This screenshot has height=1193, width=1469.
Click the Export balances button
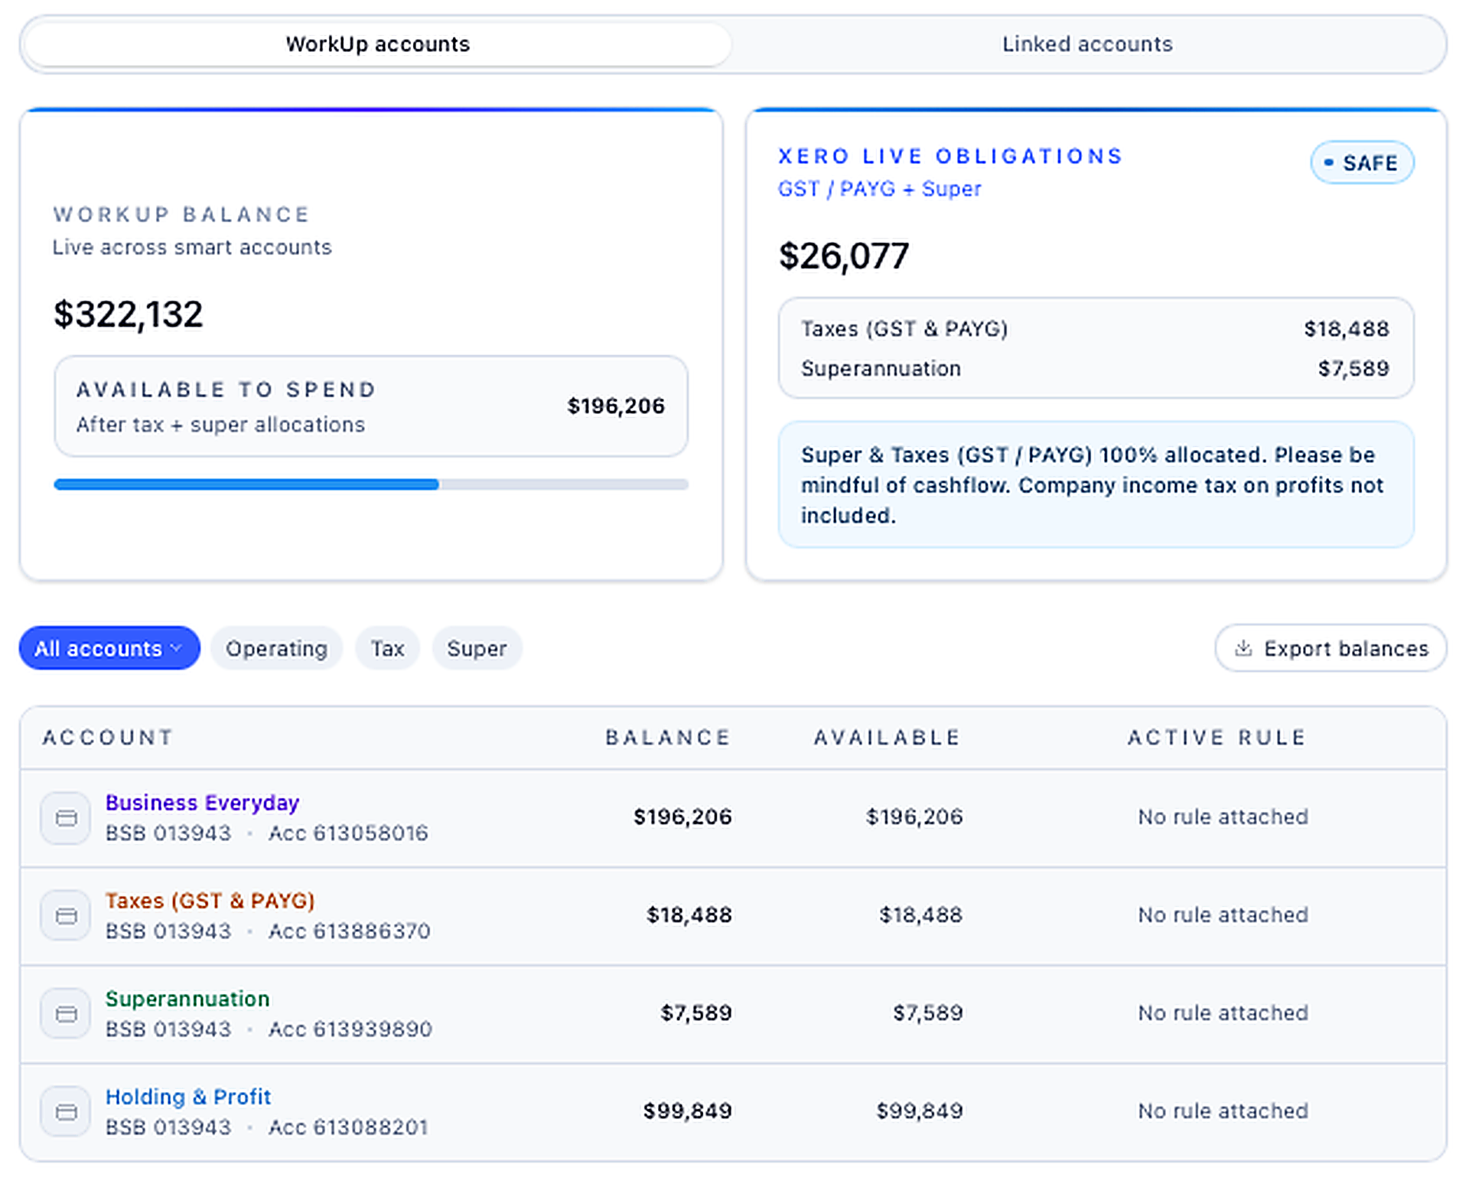1330,648
